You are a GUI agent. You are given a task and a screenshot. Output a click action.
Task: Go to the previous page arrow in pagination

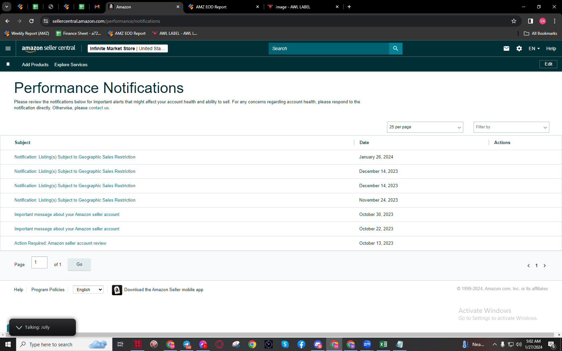(x=529, y=266)
